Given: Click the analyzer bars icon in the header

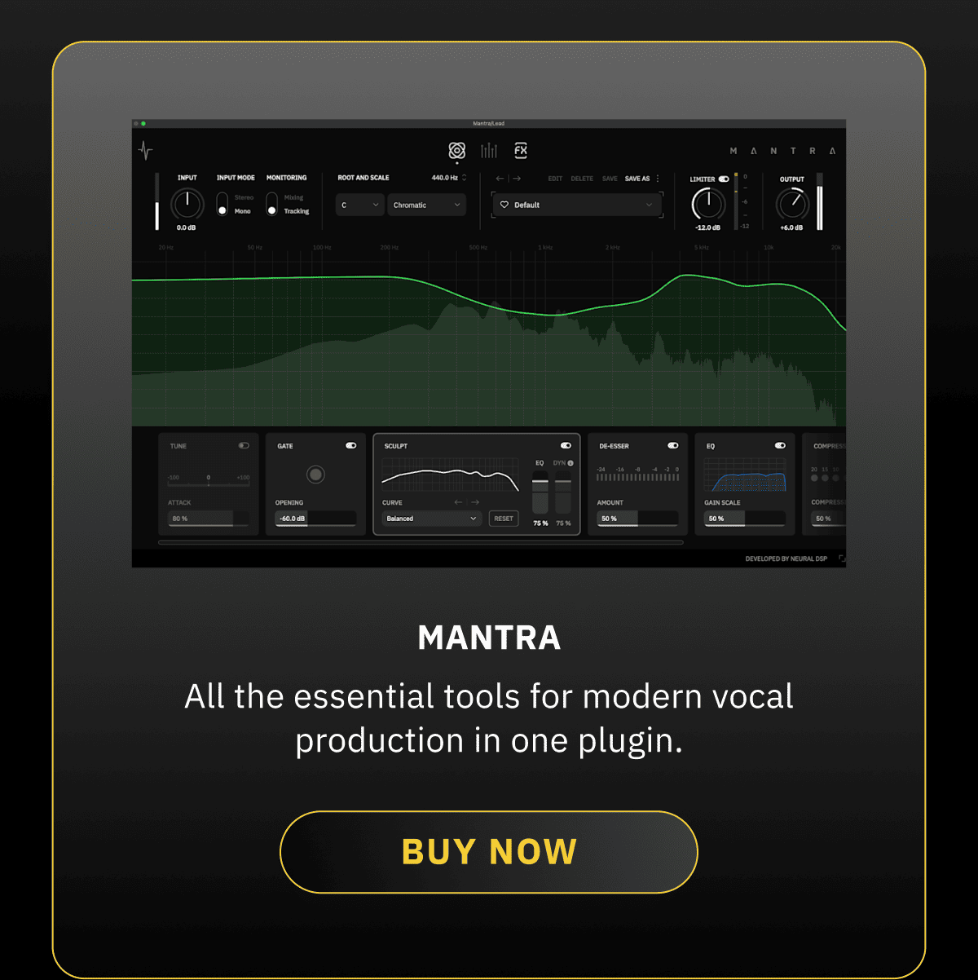Looking at the screenshot, I should click(x=488, y=151).
